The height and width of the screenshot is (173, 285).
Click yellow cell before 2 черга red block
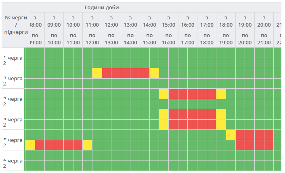pos(97,73)
